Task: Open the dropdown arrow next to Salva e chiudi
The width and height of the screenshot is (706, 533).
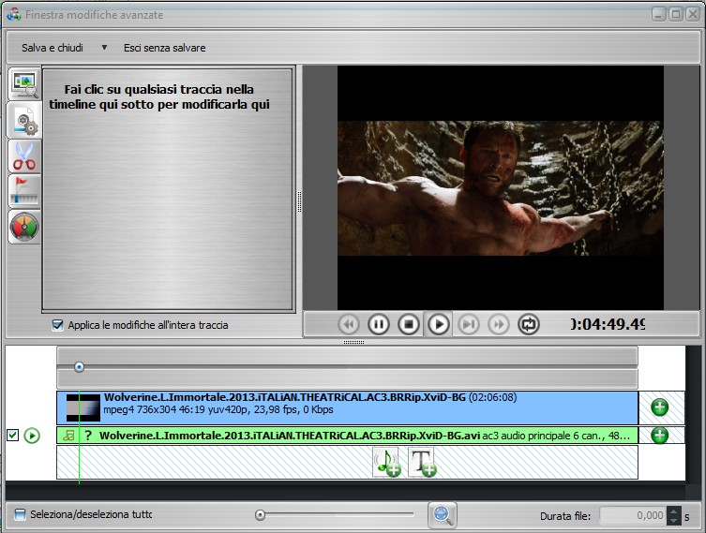Action: 104,47
